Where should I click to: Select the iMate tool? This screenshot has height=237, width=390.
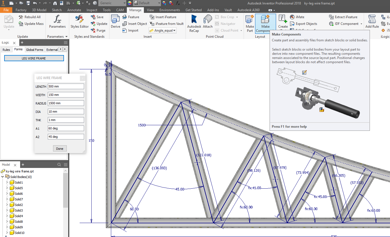(x=297, y=17)
